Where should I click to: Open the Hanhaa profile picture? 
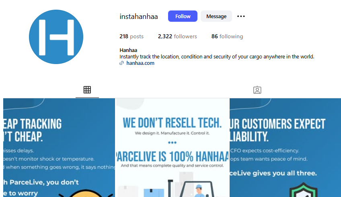tap(56, 37)
